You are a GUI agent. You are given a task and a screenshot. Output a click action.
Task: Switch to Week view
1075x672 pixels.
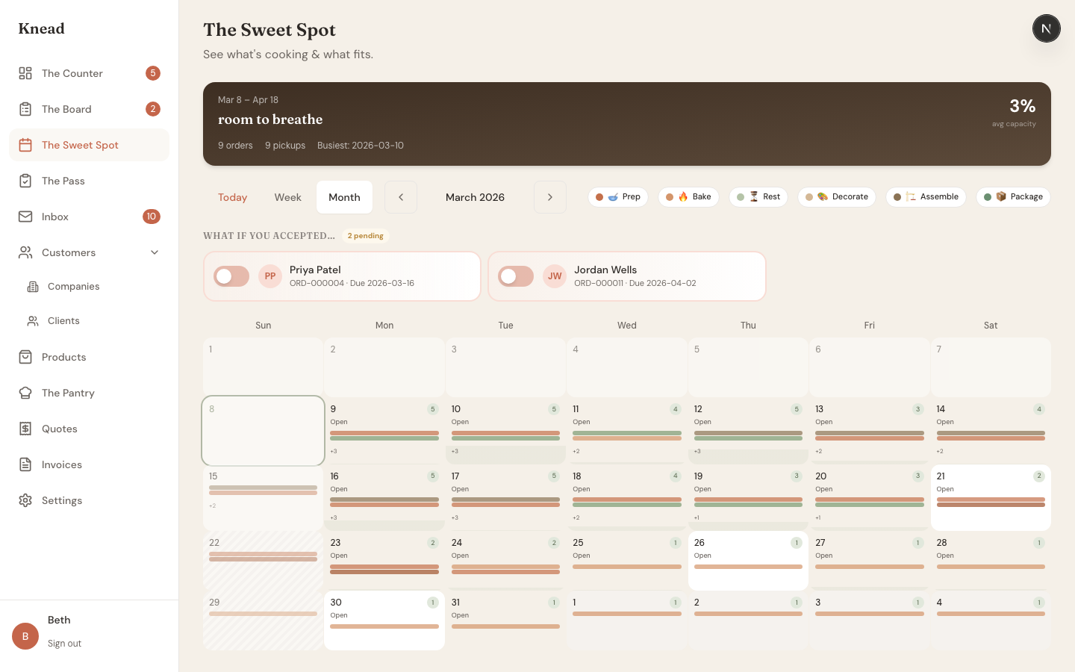tap(287, 197)
